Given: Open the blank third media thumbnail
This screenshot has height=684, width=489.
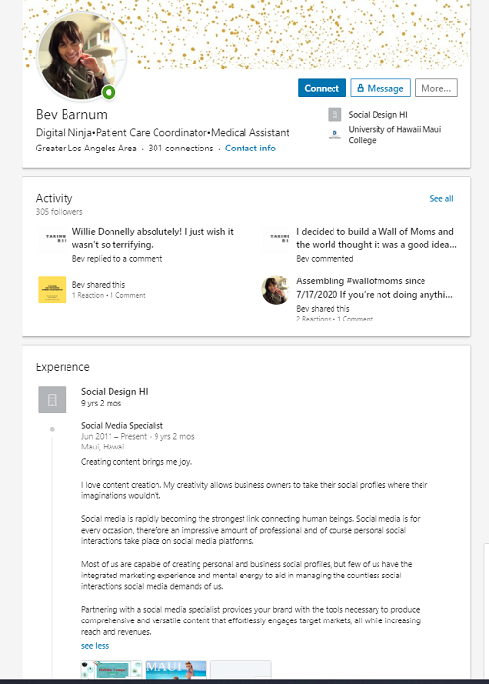Looking at the screenshot, I should click(x=241, y=669).
